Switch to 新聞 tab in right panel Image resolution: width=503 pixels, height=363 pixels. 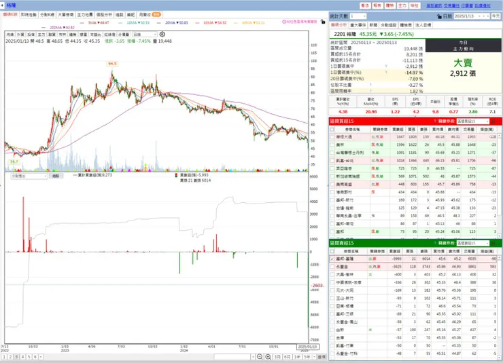373,25
